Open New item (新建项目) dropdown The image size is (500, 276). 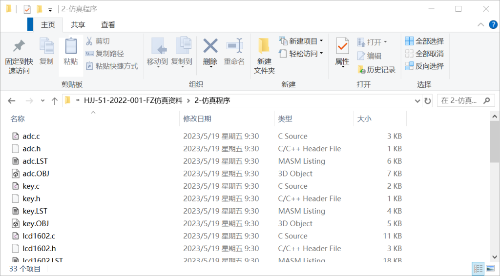click(x=301, y=41)
